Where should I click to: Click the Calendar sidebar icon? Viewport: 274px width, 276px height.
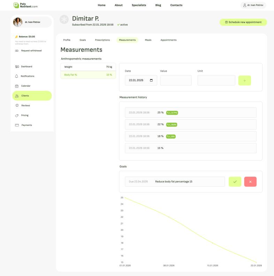click(17, 86)
